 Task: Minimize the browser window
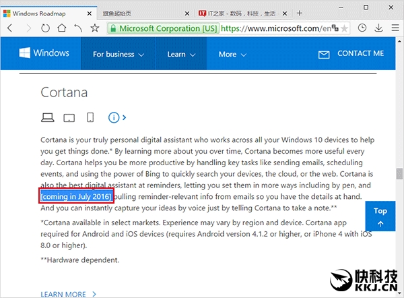tap(341, 7)
